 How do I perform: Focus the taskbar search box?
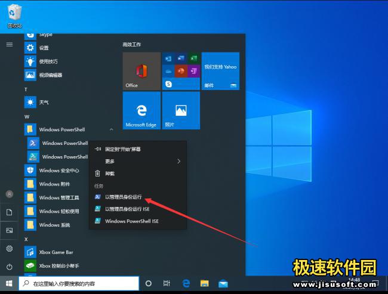click(x=79, y=283)
